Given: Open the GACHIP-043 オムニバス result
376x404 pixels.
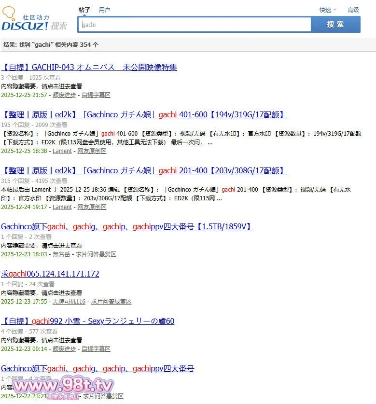Looking at the screenshot, I should 89,67.
